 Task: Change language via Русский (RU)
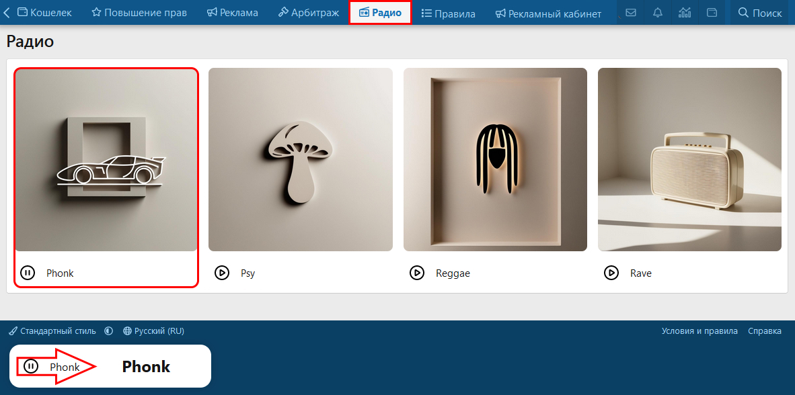(153, 331)
